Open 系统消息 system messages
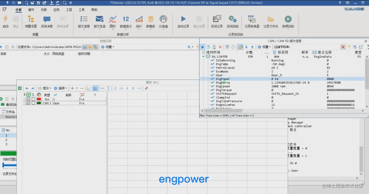Image resolution: width=369 pixels, height=194 pixels. [47, 21]
